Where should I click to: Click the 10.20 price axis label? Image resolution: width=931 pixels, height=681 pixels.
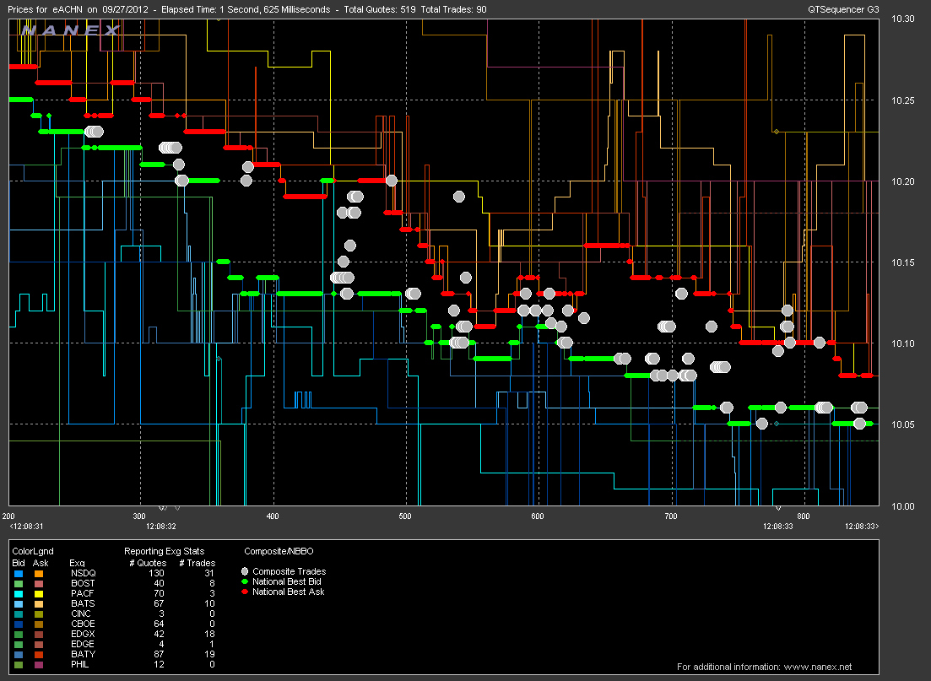tap(902, 181)
